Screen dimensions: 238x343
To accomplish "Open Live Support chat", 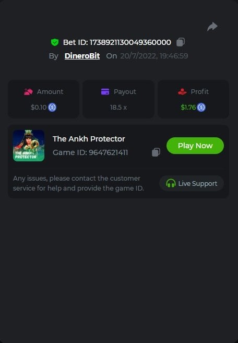I will tap(192, 183).
